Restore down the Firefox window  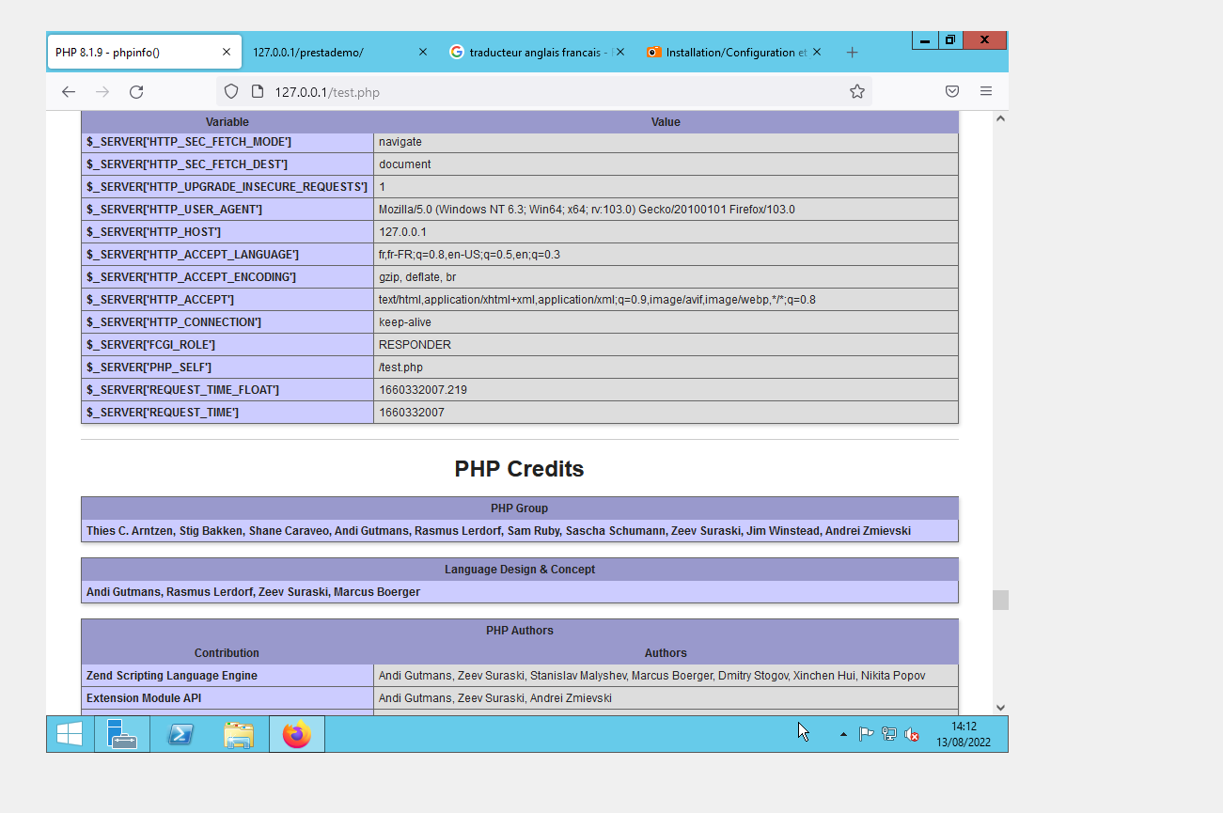tap(950, 39)
